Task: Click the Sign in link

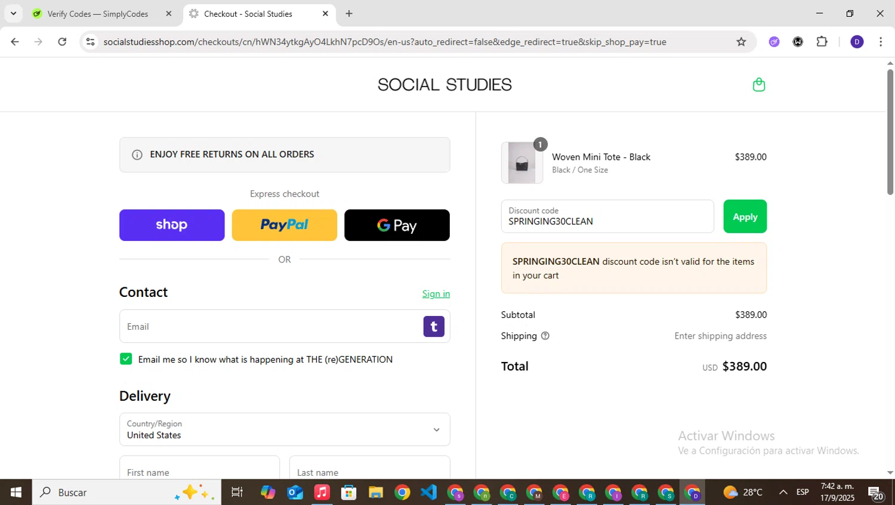Action: click(x=436, y=294)
